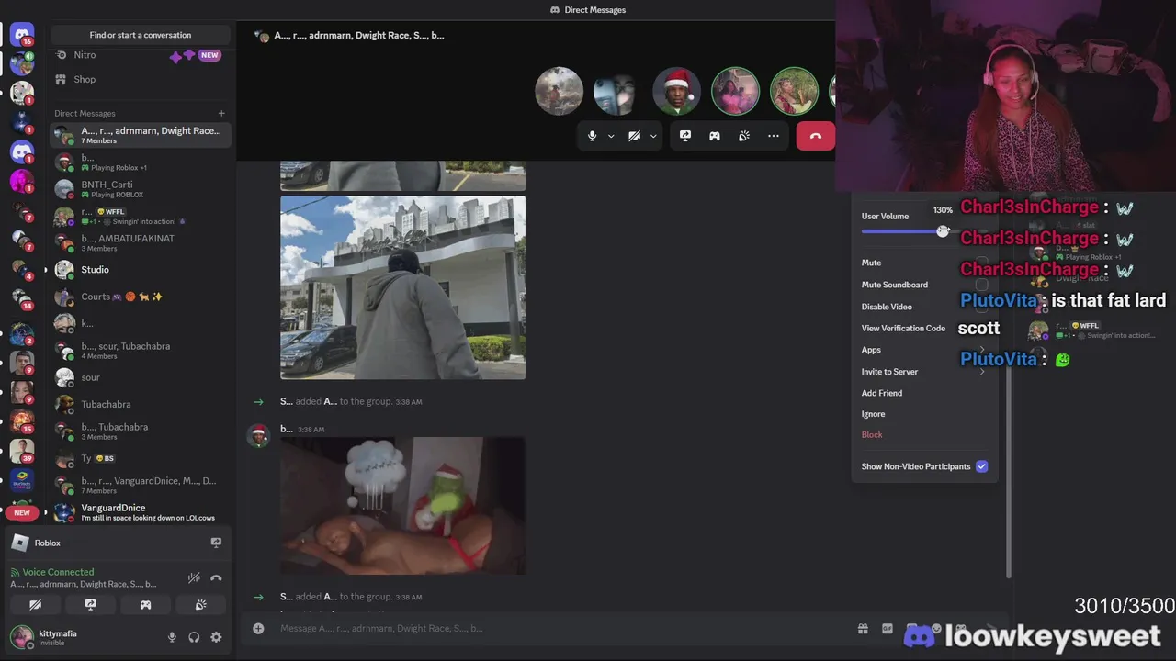
Task: Open VanguardDnice direct message
Action: 141,512
